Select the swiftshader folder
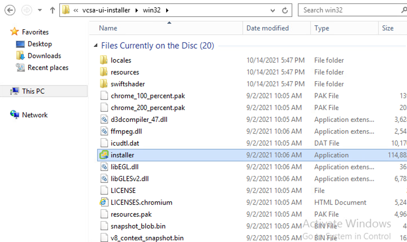Image resolution: width=407 pixels, height=242 pixels. [127, 84]
